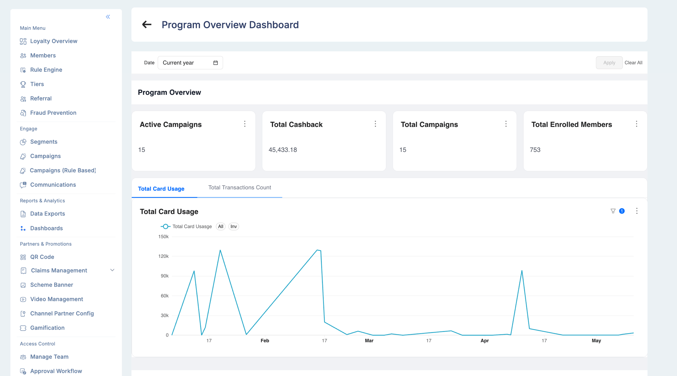The image size is (677, 376).
Task: Click the Channel Partner Config icon
Action: click(23, 314)
